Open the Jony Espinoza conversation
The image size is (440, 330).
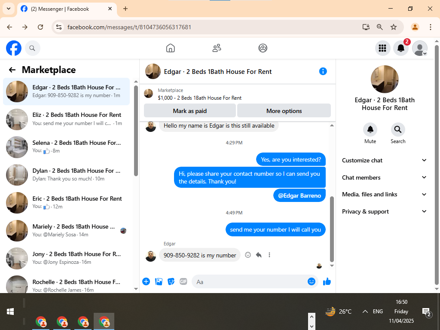click(x=66, y=258)
